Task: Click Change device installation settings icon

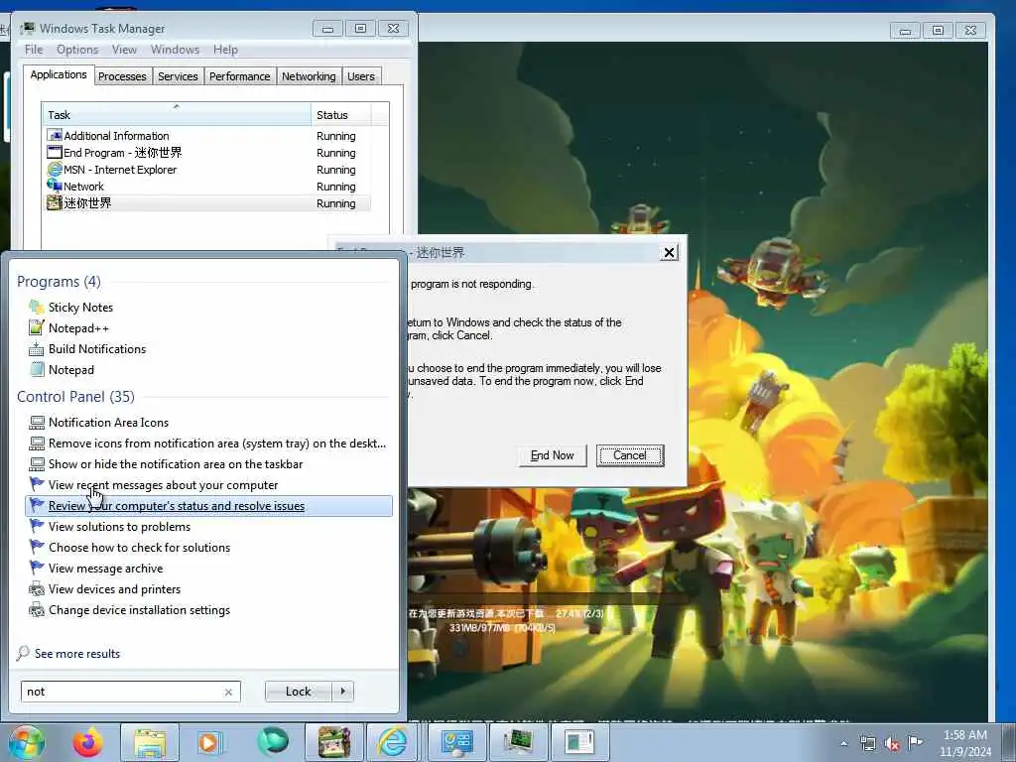Action: click(x=37, y=610)
